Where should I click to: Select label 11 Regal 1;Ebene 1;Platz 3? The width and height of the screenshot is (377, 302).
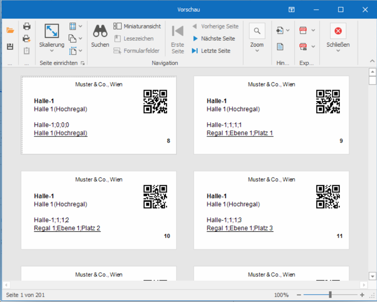[271, 210]
